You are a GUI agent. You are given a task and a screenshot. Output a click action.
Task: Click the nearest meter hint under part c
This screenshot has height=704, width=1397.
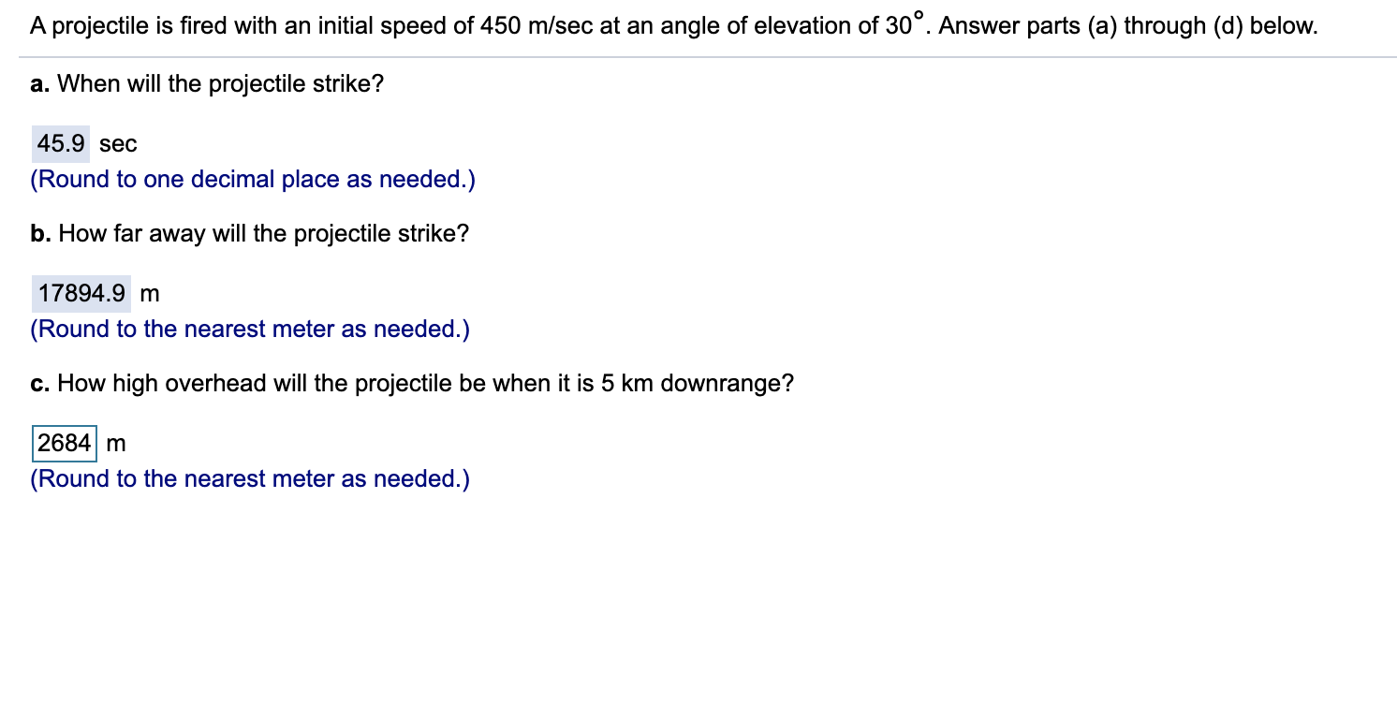point(250,478)
